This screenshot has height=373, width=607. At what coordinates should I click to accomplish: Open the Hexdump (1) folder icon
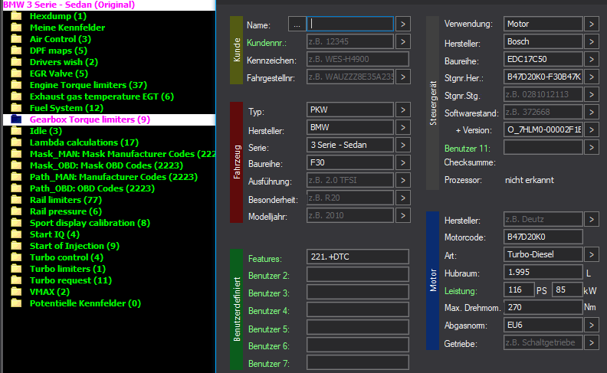coord(16,16)
